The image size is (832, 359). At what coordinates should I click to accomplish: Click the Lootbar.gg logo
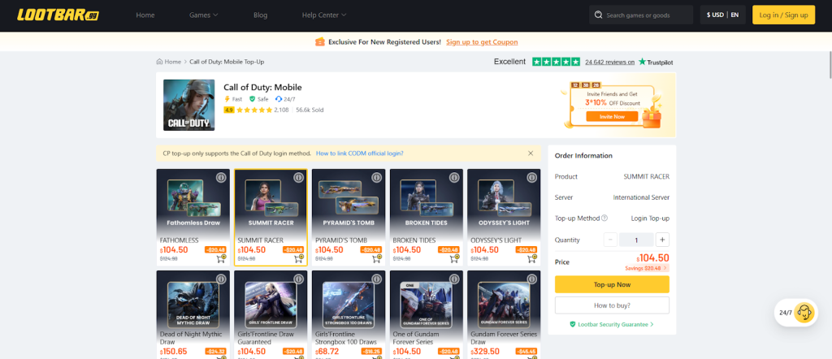58,15
